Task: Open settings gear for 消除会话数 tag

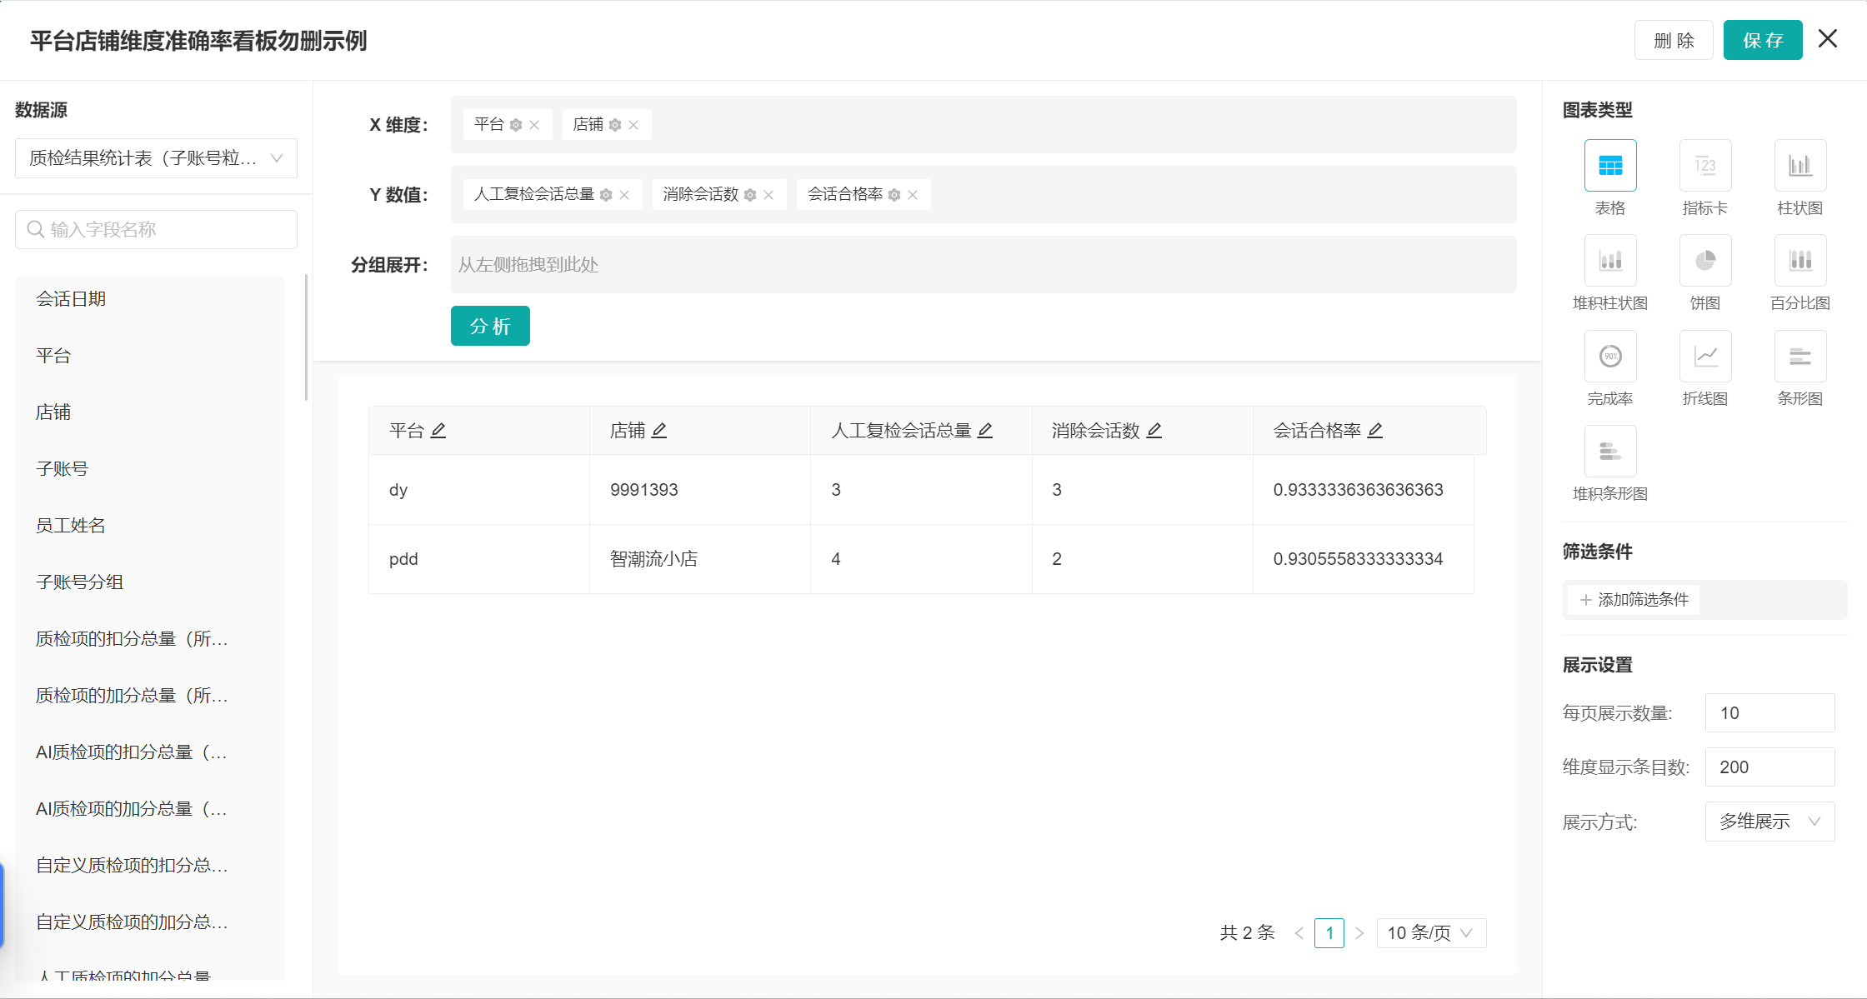Action: click(x=750, y=195)
